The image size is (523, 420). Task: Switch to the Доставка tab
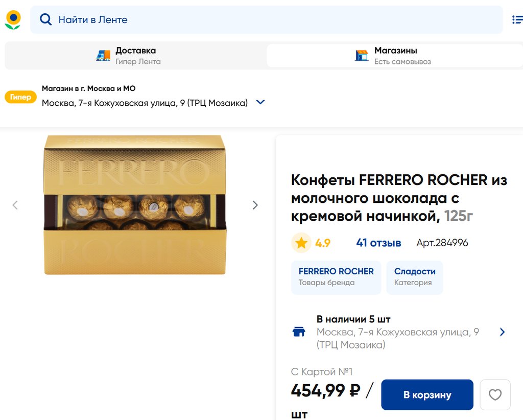(x=135, y=56)
